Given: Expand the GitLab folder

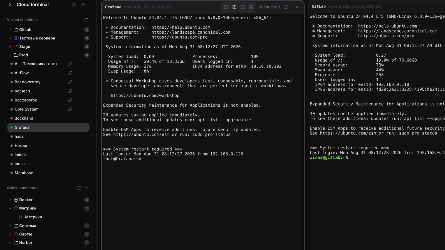Looking at the screenshot, I should (x=10, y=30).
